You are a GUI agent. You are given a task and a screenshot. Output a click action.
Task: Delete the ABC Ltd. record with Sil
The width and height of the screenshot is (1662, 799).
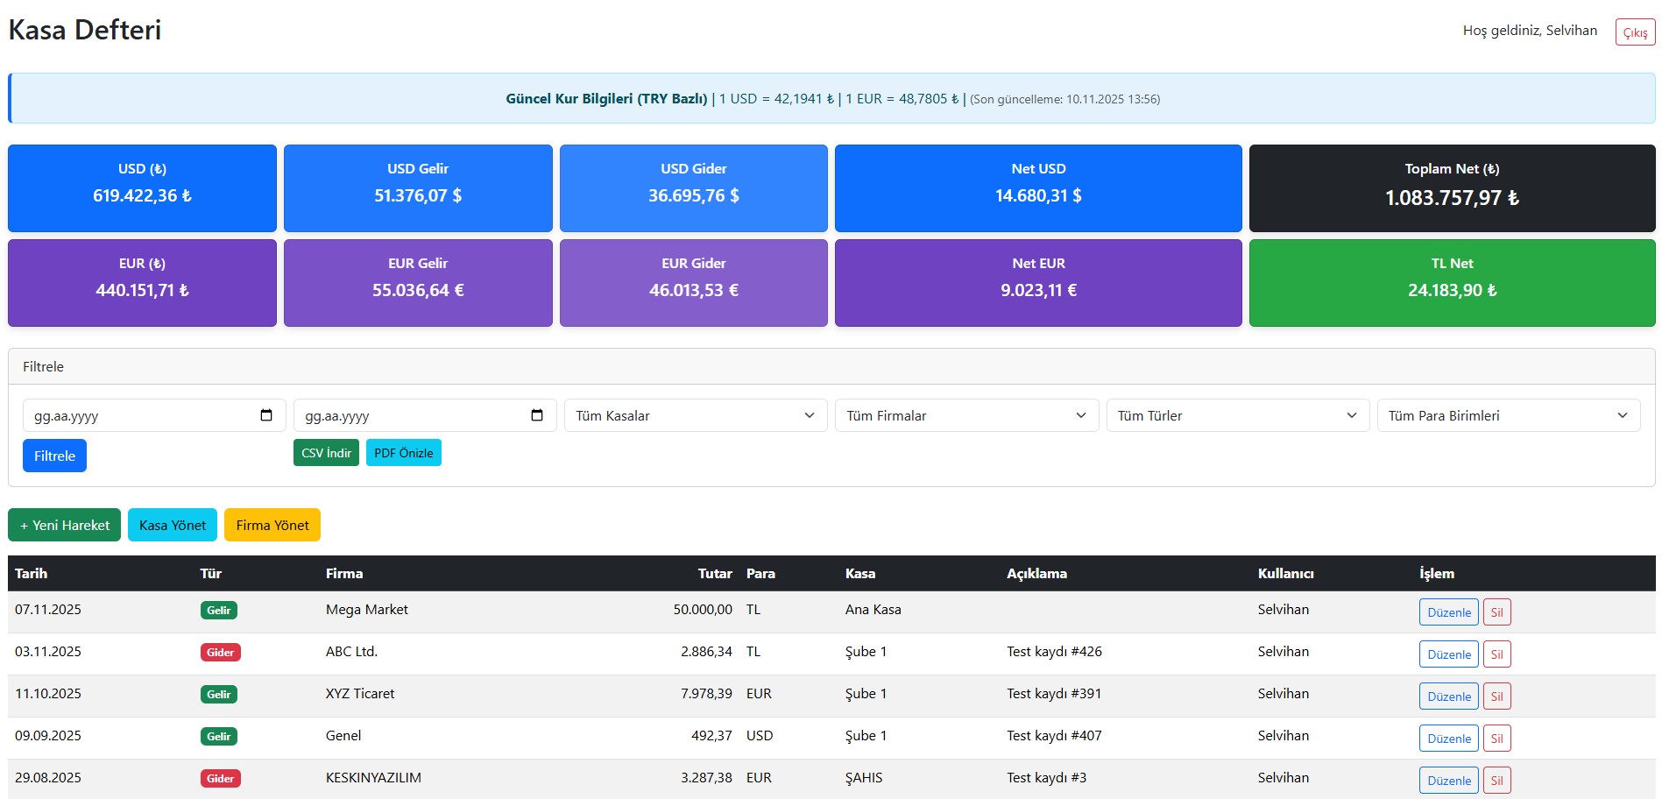click(x=1496, y=654)
